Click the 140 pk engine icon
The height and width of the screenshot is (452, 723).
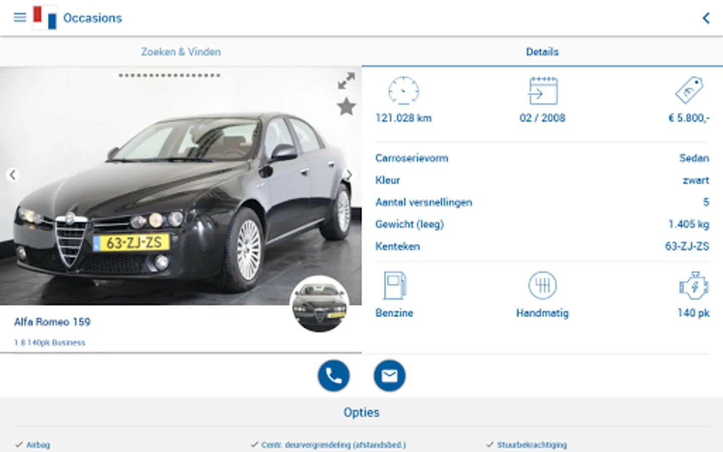(x=693, y=285)
